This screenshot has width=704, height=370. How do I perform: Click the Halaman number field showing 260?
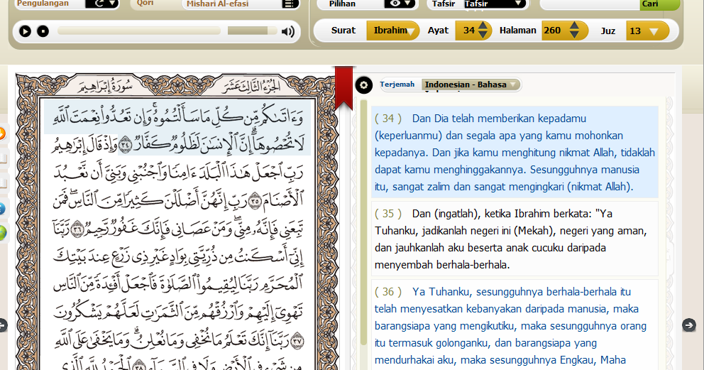pyautogui.click(x=554, y=31)
